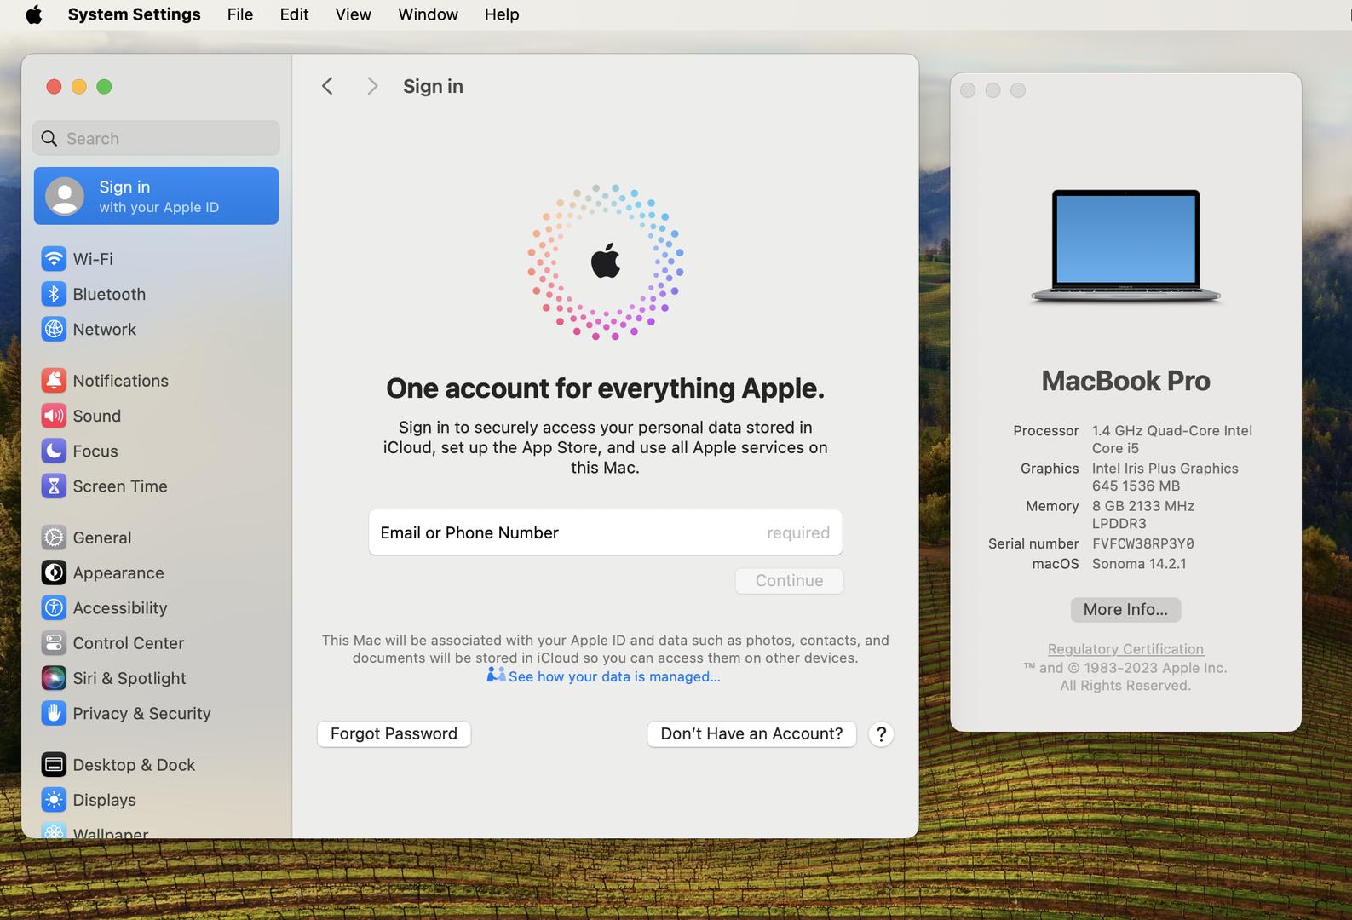Click the General gear icon

tap(54, 538)
